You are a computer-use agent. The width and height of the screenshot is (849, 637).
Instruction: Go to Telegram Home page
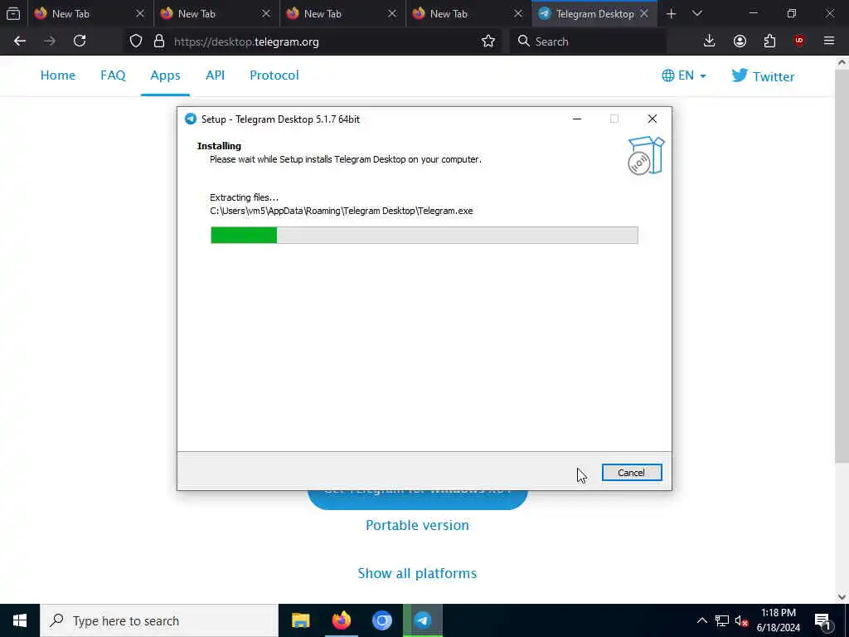point(58,75)
